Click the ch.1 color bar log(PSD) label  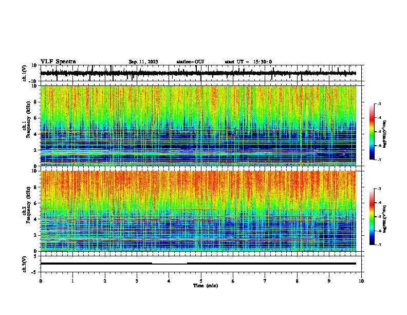(384, 134)
